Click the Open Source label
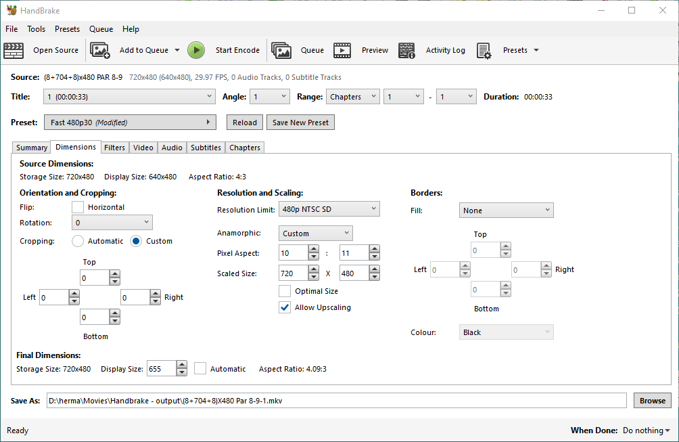This screenshot has width=679, height=442. [56, 50]
